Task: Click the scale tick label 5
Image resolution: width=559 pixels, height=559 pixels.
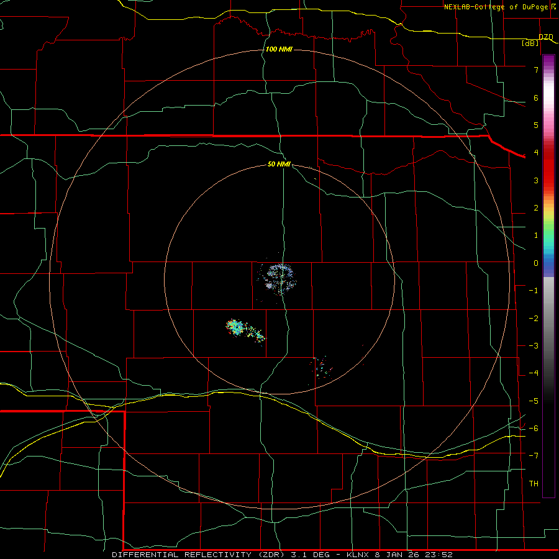Action: pyautogui.click(x=536, y=125)
